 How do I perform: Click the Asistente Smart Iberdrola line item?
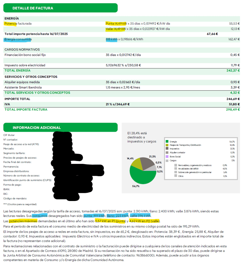23,87
